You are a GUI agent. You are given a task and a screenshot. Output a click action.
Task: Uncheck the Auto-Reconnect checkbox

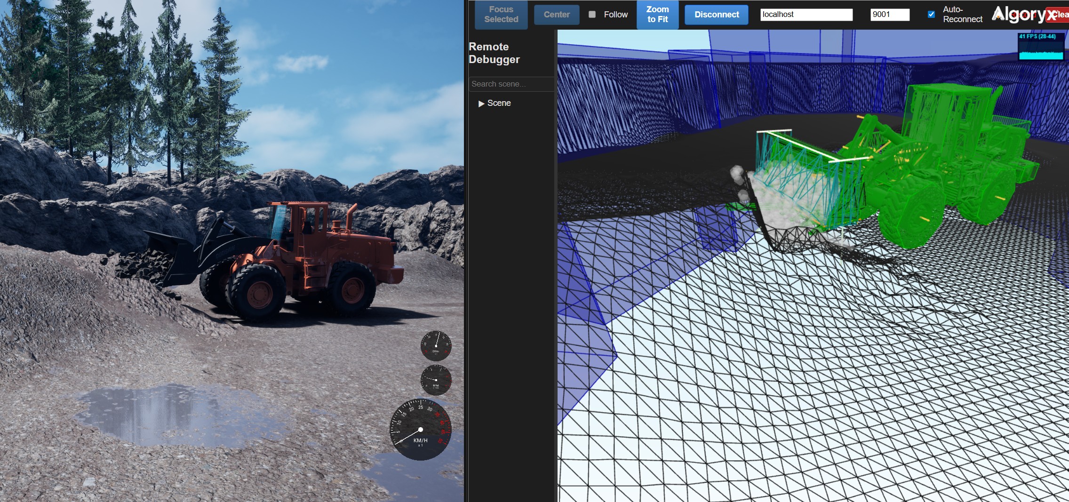pos(931,15)
